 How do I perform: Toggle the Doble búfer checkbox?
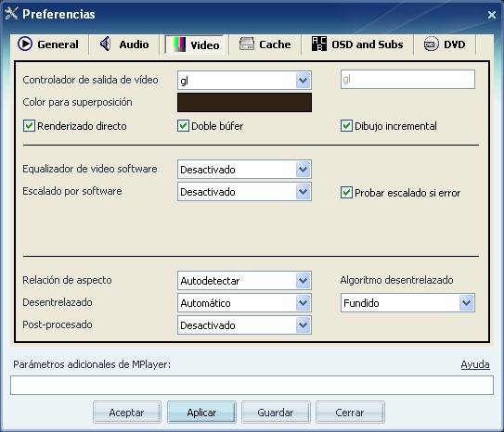[x=183, y=126]
